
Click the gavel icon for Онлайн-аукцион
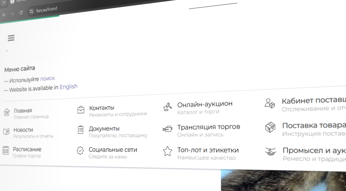click(x=168, y=107)
